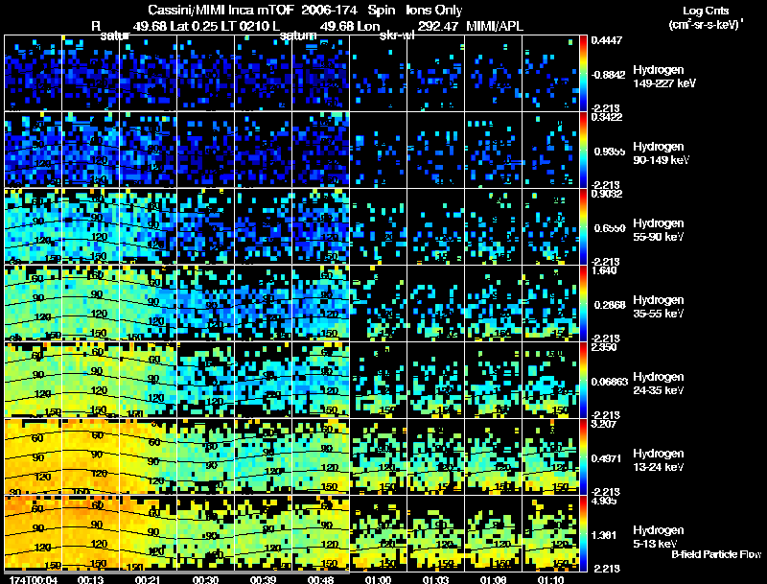Select the color bar beside Hydrogen 13-24 keV
The width and height of the screenshot is (767, 584).
(x=583, y=456)
